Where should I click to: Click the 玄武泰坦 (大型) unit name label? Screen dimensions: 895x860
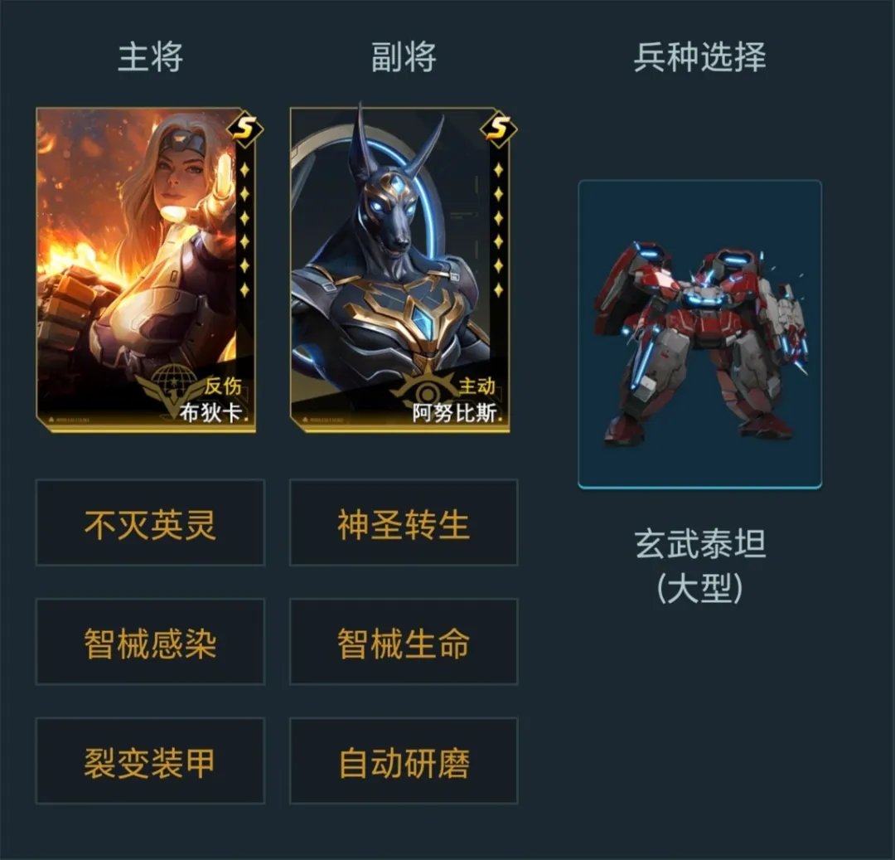coord(699,566)
